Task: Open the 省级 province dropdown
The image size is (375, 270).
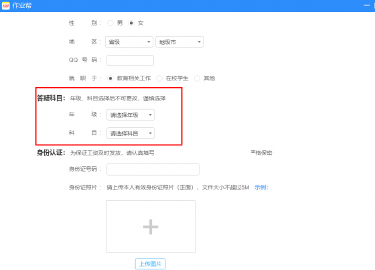Action: (x=129, y=42)
